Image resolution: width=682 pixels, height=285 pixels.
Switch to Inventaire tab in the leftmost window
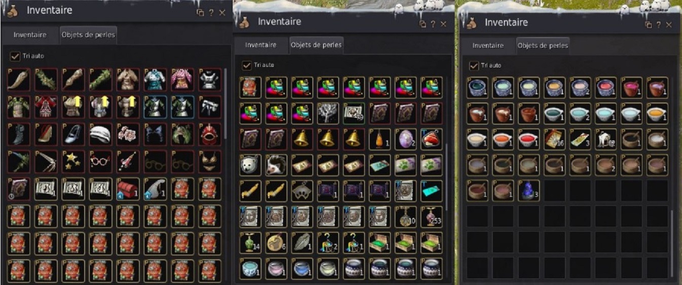(30, 35)
